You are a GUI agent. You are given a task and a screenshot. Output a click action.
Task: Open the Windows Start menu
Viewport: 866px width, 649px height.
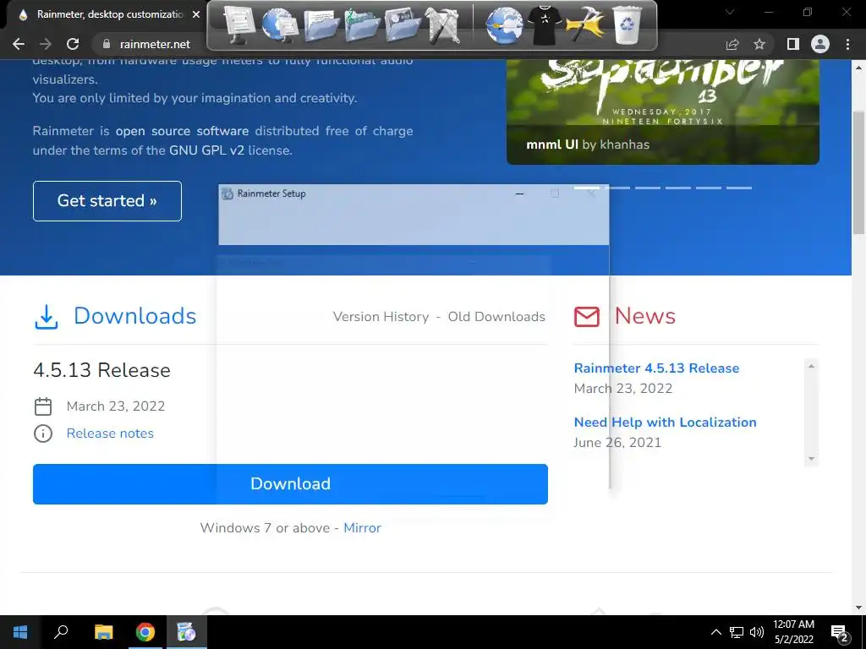[x=20, y=632]
